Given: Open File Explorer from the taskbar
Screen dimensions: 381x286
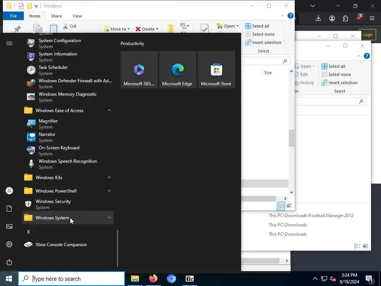Looking at the screenshot, I should click(x=135, y=279).
